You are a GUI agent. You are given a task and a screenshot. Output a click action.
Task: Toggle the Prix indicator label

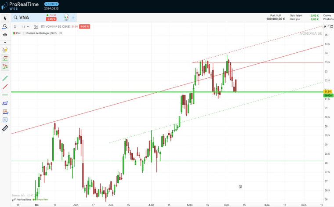click(x=17, y=33)
